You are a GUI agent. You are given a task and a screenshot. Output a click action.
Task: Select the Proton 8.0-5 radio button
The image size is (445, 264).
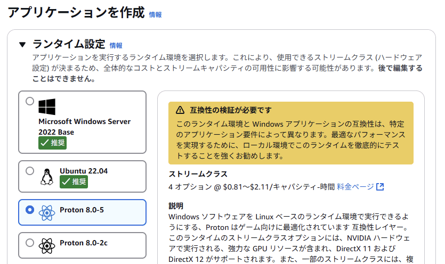click(x=30, y=210)
